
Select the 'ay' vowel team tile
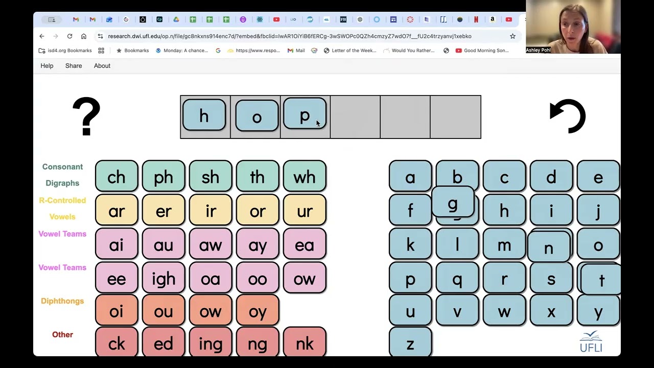258,244
